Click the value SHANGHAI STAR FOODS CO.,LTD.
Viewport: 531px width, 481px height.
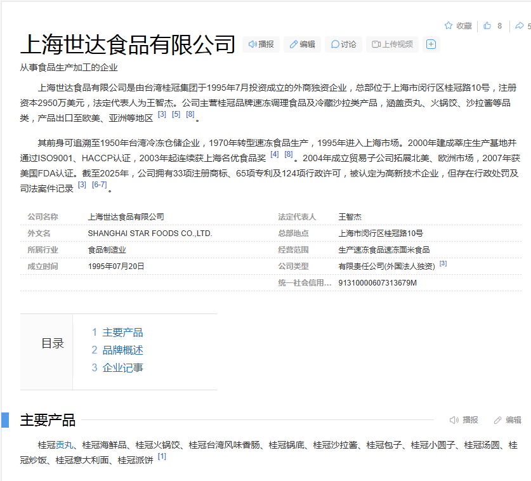coord(150,234)
